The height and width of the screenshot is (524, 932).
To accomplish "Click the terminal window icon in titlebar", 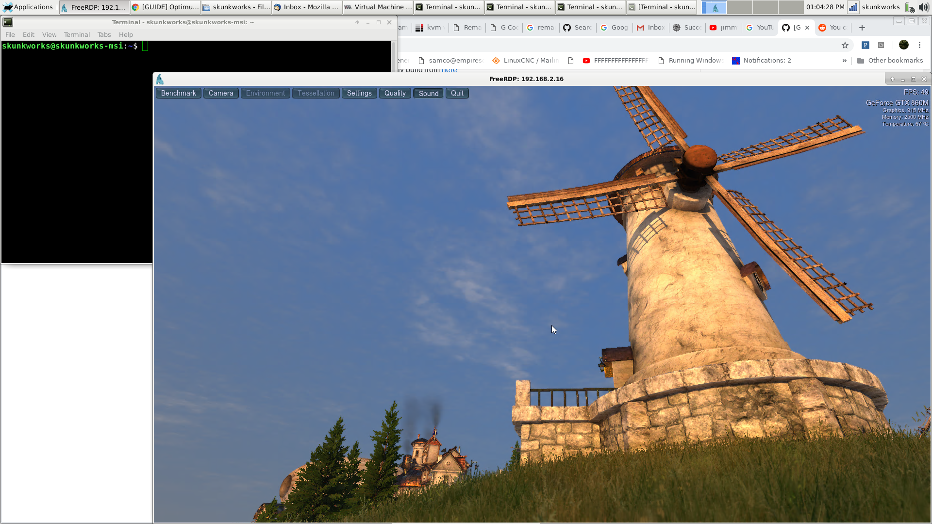I will 8,22.
